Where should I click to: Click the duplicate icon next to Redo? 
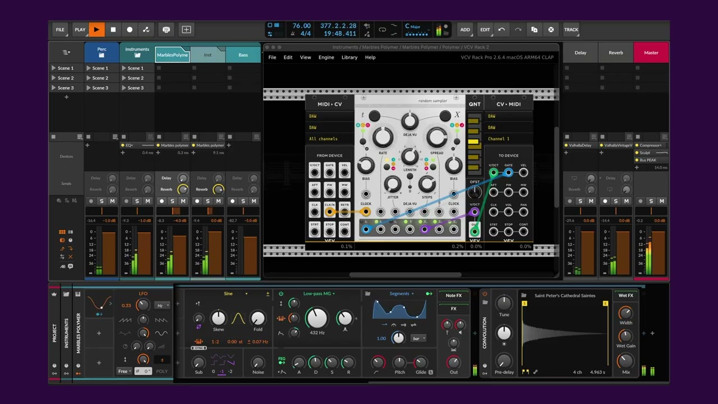click(x=534, y=30)
